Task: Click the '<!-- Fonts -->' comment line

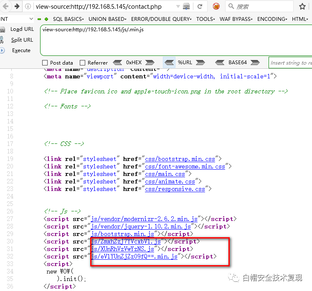Action: pyautogui.click(x=67, y=106)
